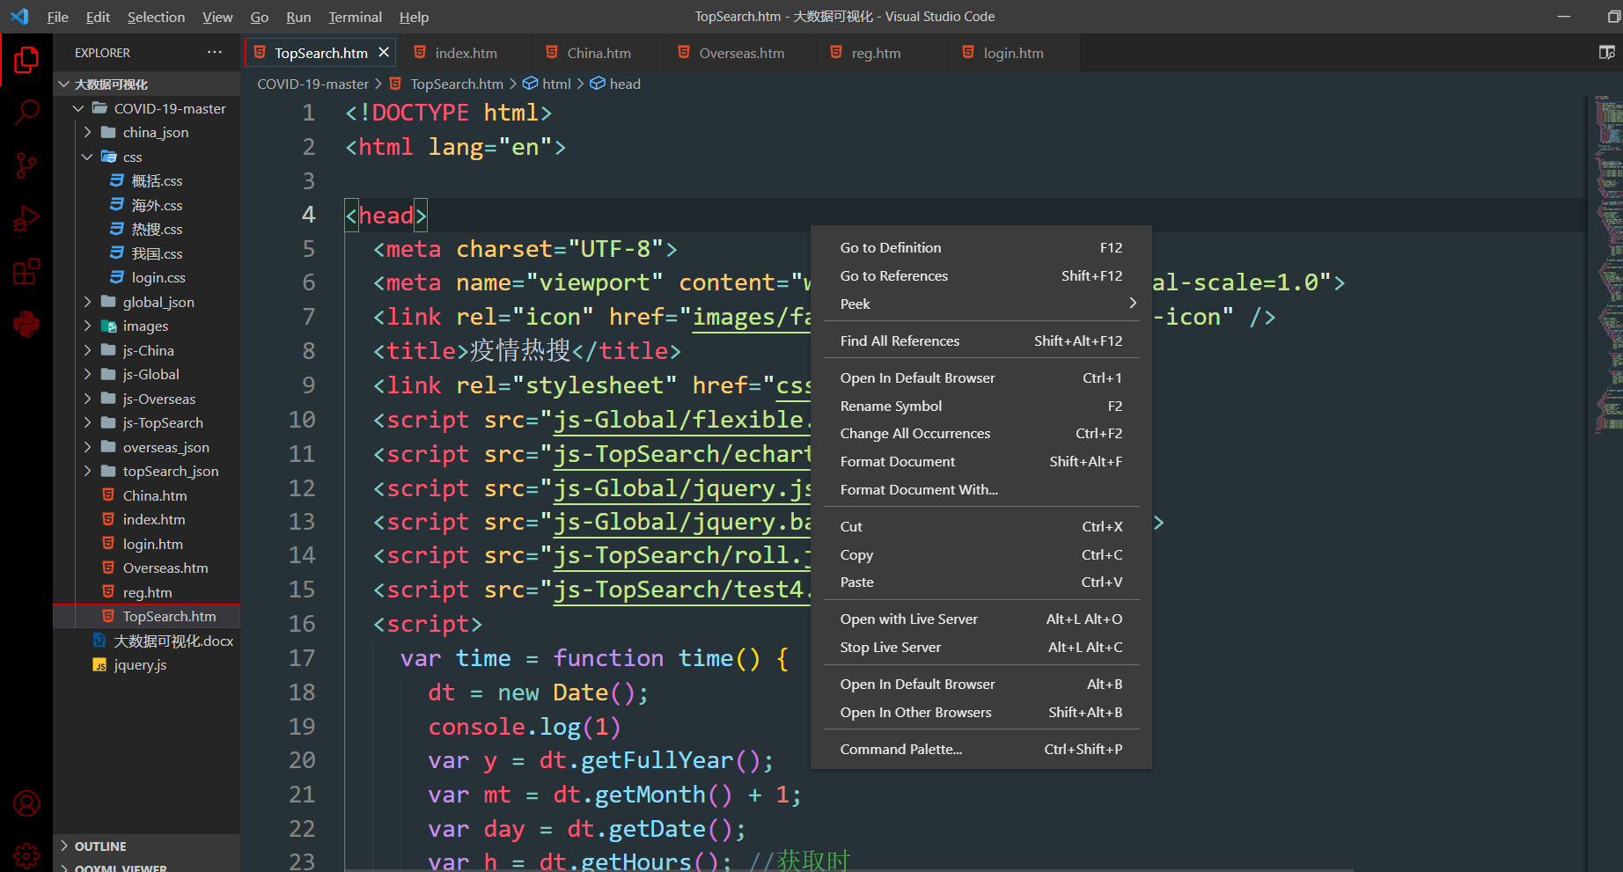This screenshot has height=872, width=1623.
Task: Click TopSearch.htm in the breadcrumb
Action: (x=457, y=84)
